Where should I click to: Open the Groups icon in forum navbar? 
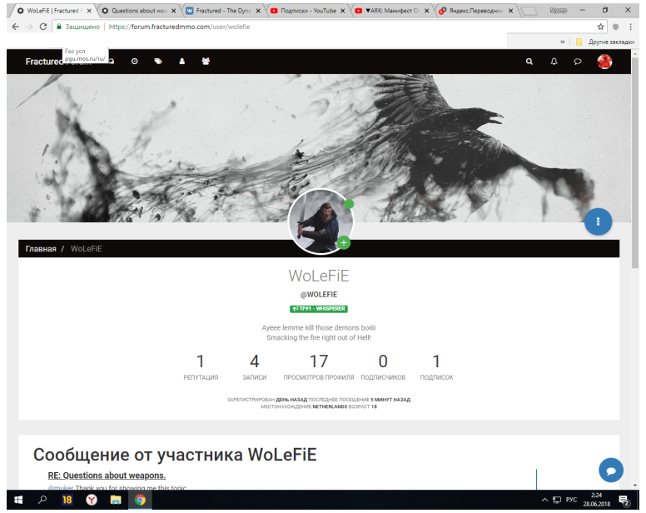206,62
